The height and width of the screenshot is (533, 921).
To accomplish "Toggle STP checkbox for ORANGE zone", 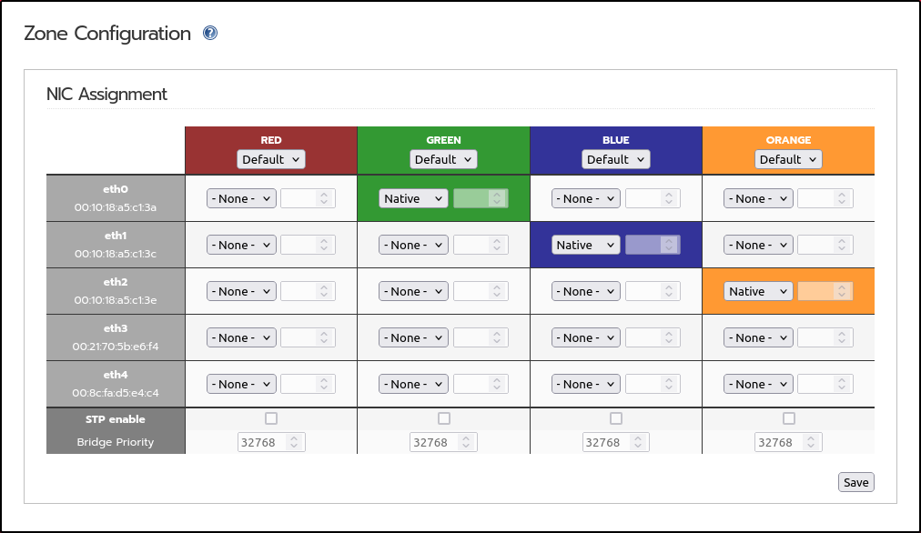I will coord(789,418).
